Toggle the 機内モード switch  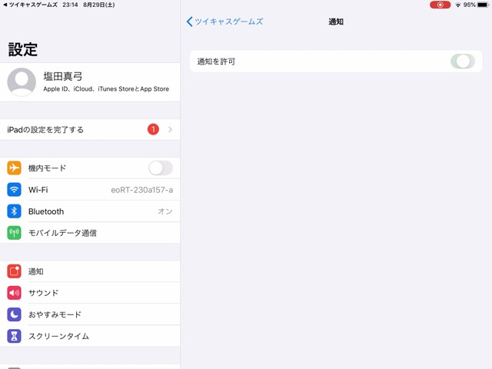click(161, 168)
